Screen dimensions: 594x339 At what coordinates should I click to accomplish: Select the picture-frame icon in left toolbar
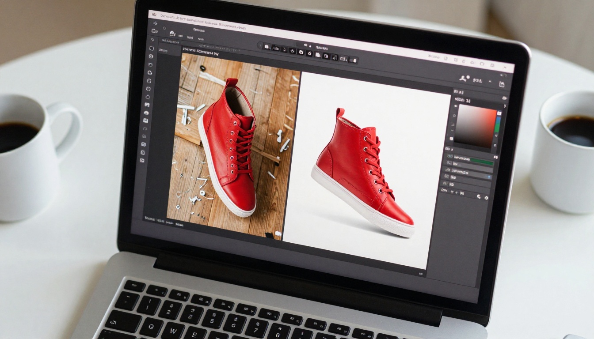pos(147,105)
